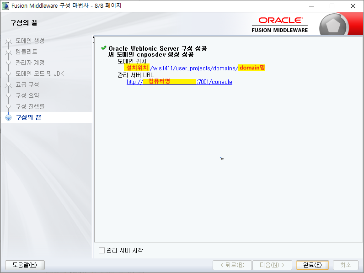Screen dimensions: 364x273
Task: Click the green success checkmark icon
Action: coord(103,48)
